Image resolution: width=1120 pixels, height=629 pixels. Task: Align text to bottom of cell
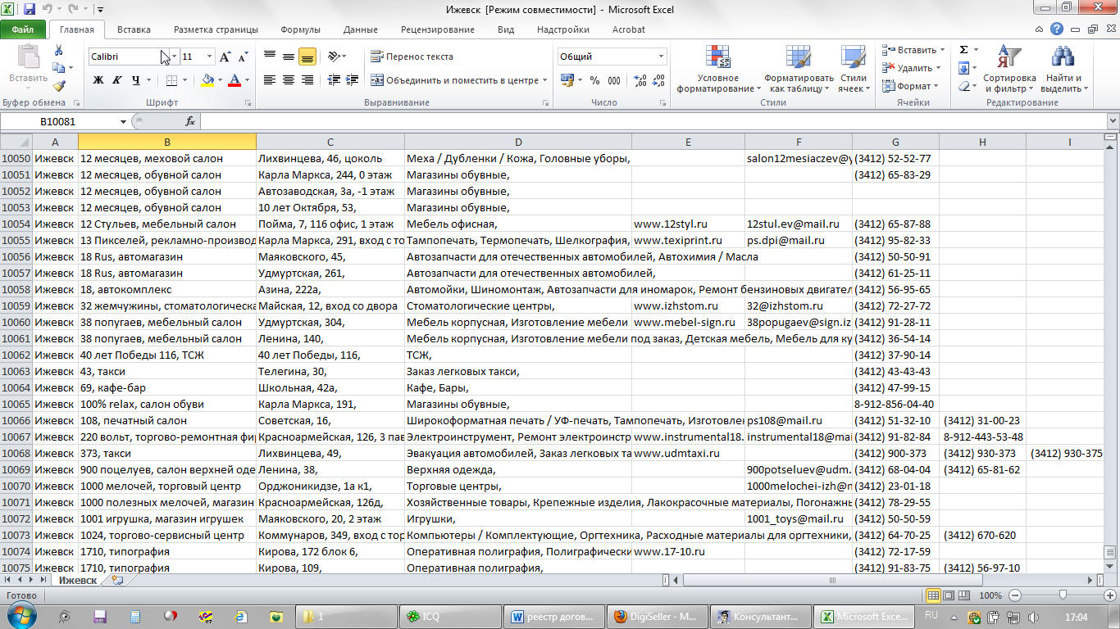point(307,57)
